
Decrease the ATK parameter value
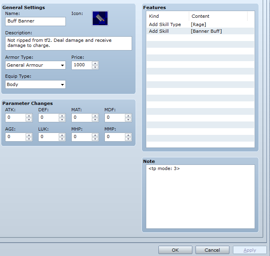coord(29,120)
